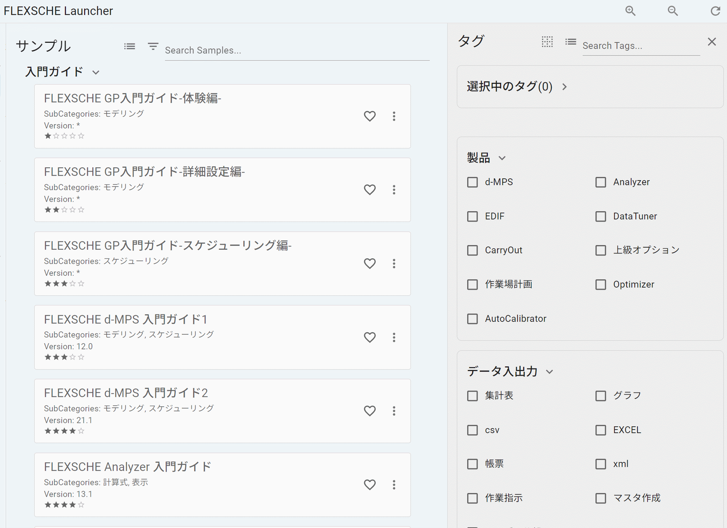This screenshot has height=528, width=727.
Task: Favorite FLEXSCHE GP入門ガイド-体験編- with heart
Action: [x=370, y=116]
